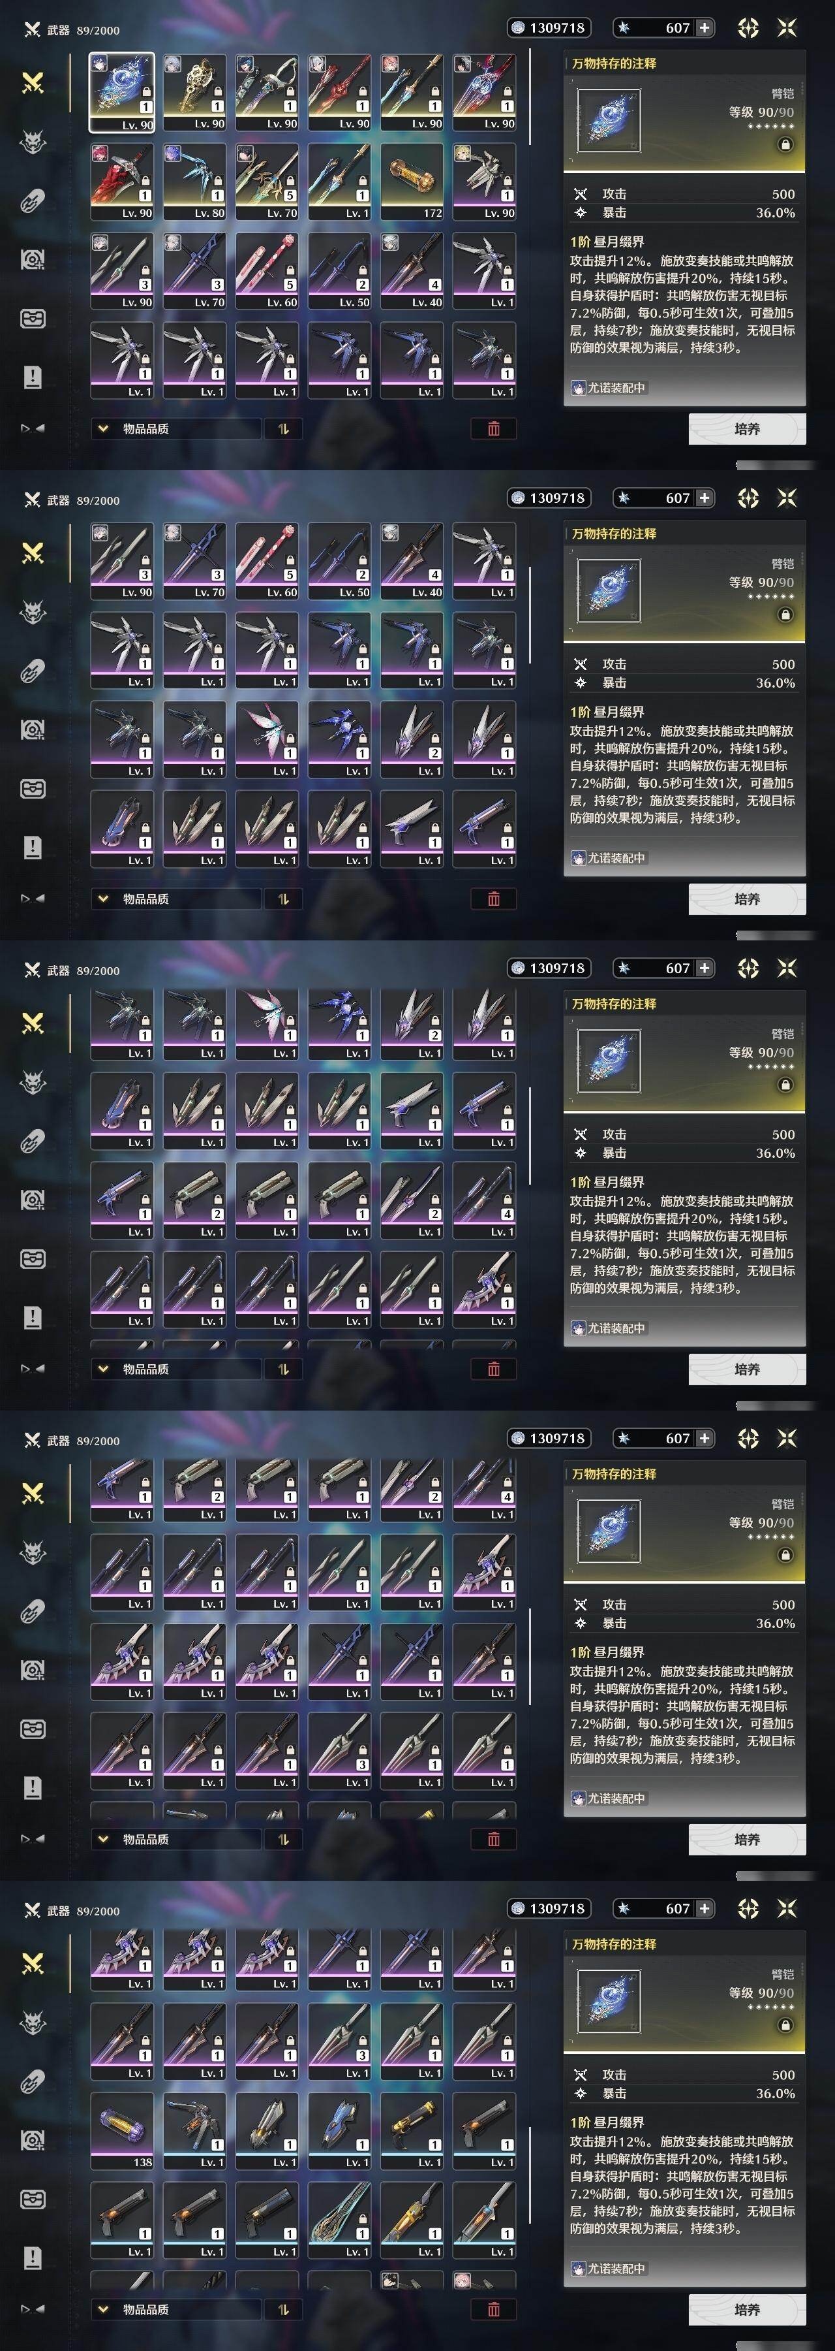The image size is (835, 2351).
Task: Click the plus icon beside 607 in top screen
Action: click(705, 27)
